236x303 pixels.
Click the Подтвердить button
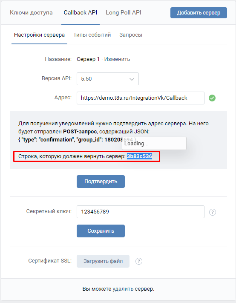pyautogui.click(x=101, y=182)
